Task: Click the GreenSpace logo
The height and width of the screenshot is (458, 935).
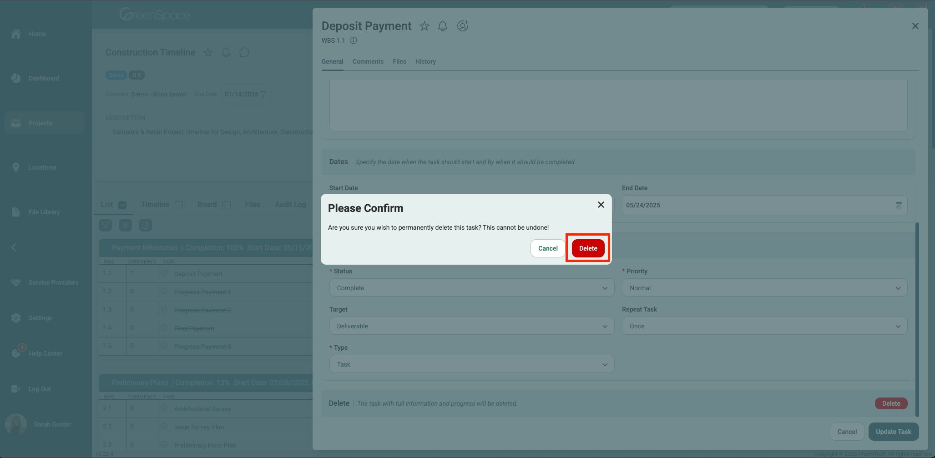Action: pos(155,15)
